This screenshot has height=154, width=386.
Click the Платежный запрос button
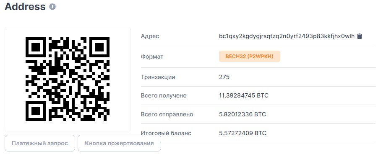(x=39, y=143)
